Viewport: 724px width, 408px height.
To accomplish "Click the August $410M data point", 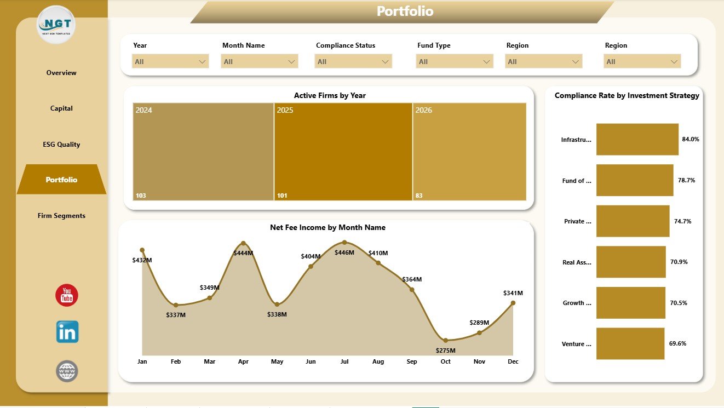I will point(378,263).
